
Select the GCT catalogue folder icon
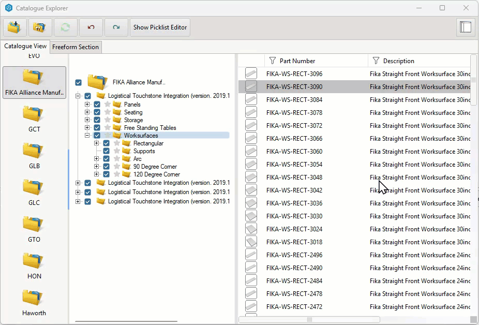[33, 114]
